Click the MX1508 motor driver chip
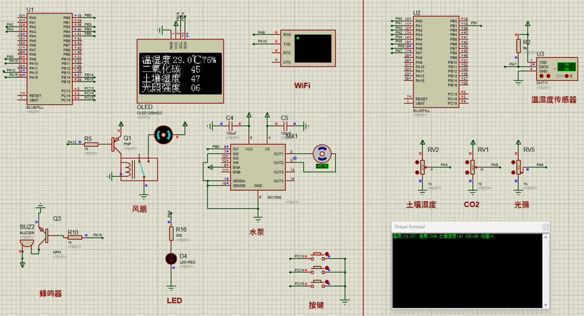Image resolution: width=584 pixels, height=316 pixels. (x=257, y=167)
